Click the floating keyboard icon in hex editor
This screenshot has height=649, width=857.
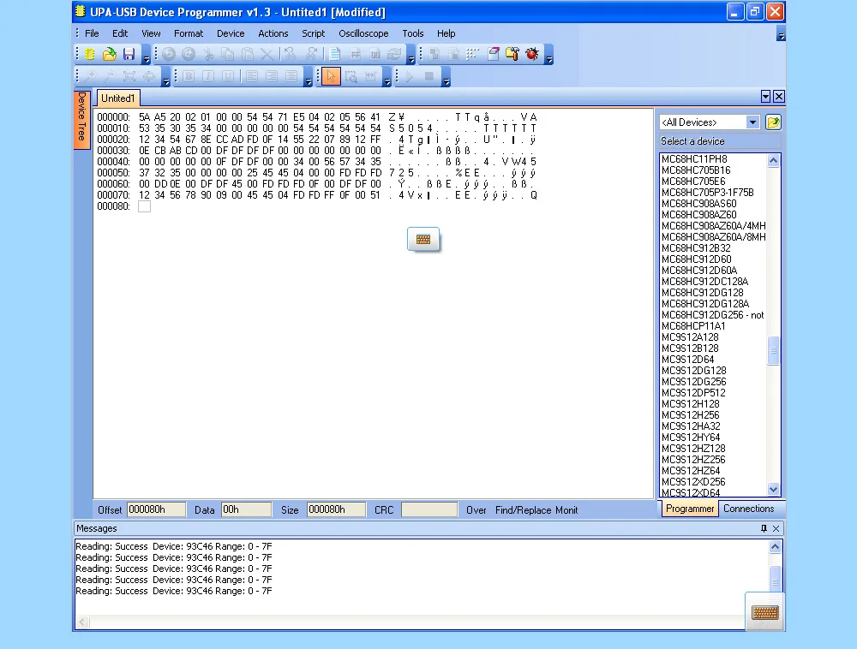(423, 239)
